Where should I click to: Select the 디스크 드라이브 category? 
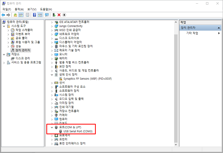[x=69, y=38]
